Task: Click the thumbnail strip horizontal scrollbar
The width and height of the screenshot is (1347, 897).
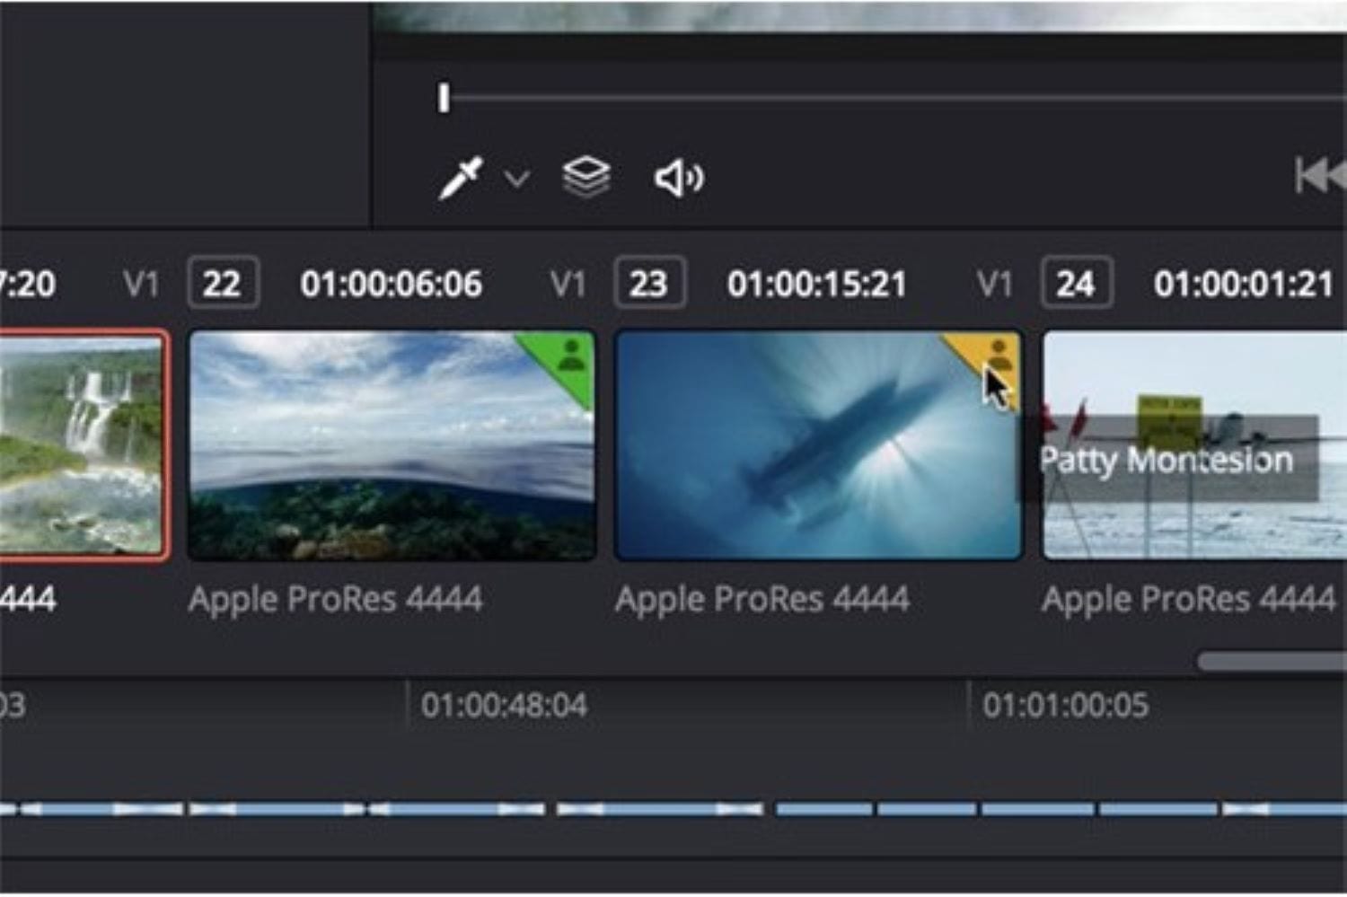Action: coord(1271,662)
